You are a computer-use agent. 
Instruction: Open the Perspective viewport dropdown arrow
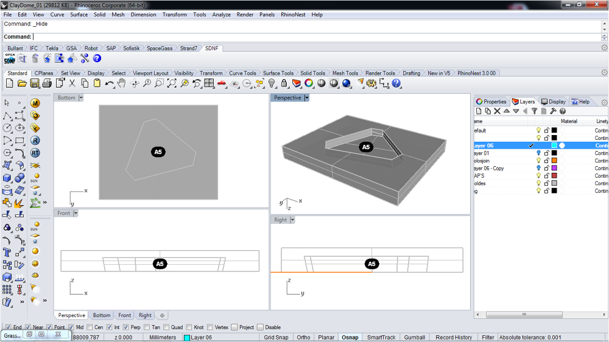(307, 97)
